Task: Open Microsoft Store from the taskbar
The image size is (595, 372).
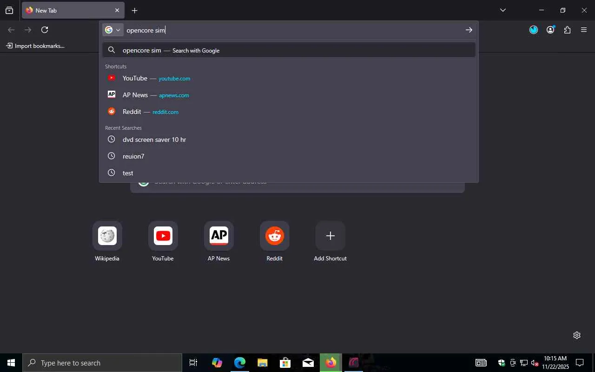Action: [x=285, y=363]
